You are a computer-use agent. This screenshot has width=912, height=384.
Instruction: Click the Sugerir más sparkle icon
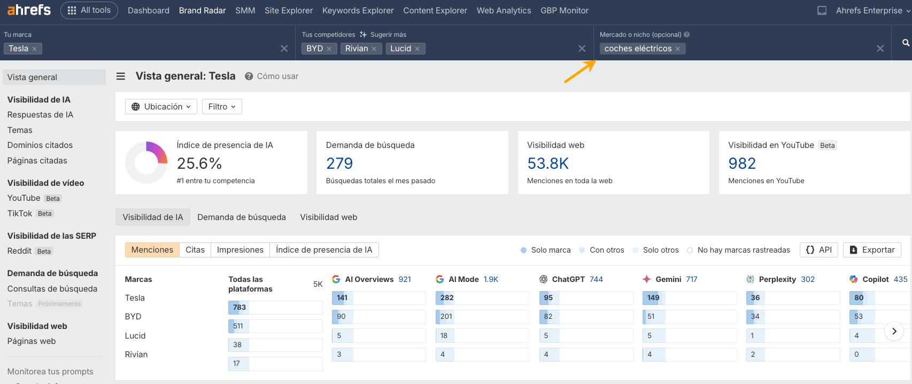click(364, 35)
